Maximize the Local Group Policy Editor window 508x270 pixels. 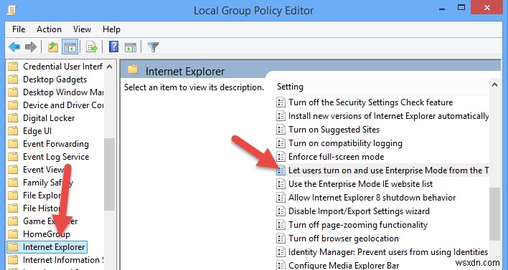(461, 8)
